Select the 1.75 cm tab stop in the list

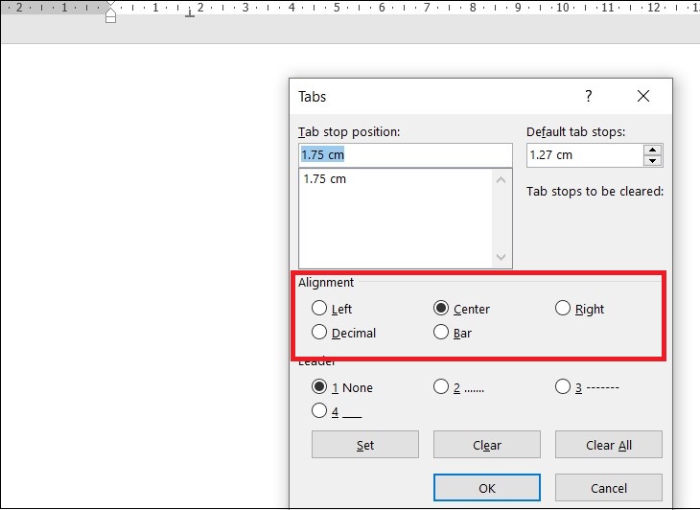click(324, 179)
